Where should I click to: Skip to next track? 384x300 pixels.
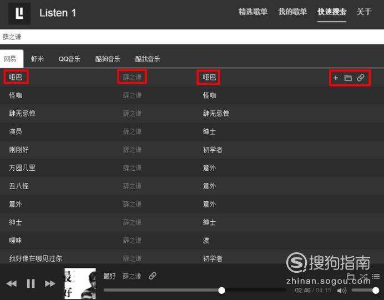click(50, 283)
